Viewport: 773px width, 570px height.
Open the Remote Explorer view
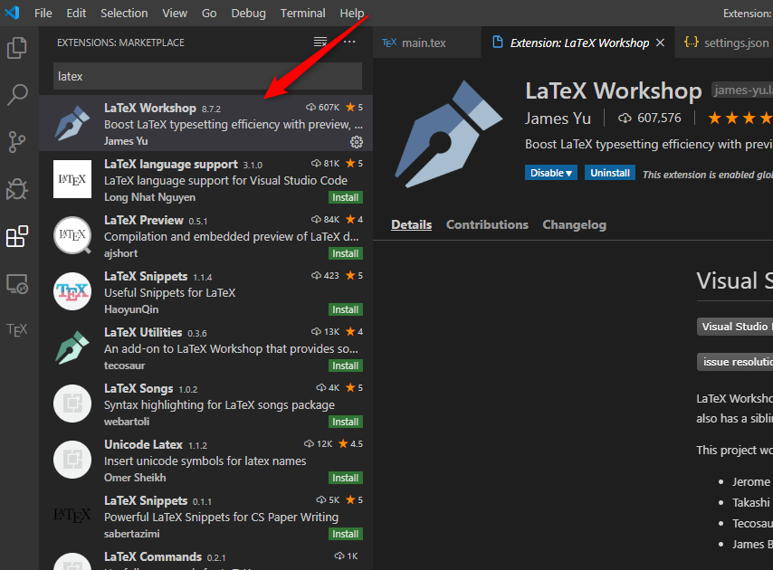[16, 284]
